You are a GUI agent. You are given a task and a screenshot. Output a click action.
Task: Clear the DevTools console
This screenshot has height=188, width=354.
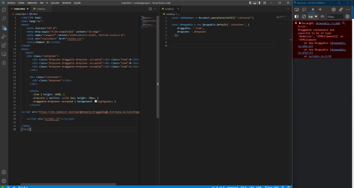[304, 16]
